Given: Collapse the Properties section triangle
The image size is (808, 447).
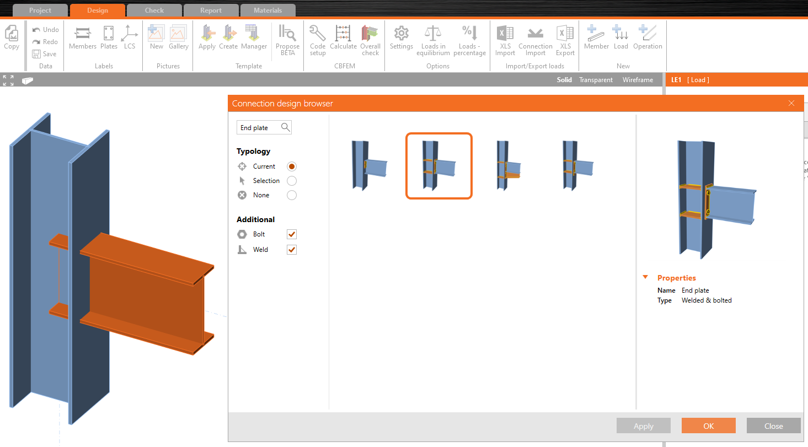Looking at the screenshot, I should [x=645, y=278].
